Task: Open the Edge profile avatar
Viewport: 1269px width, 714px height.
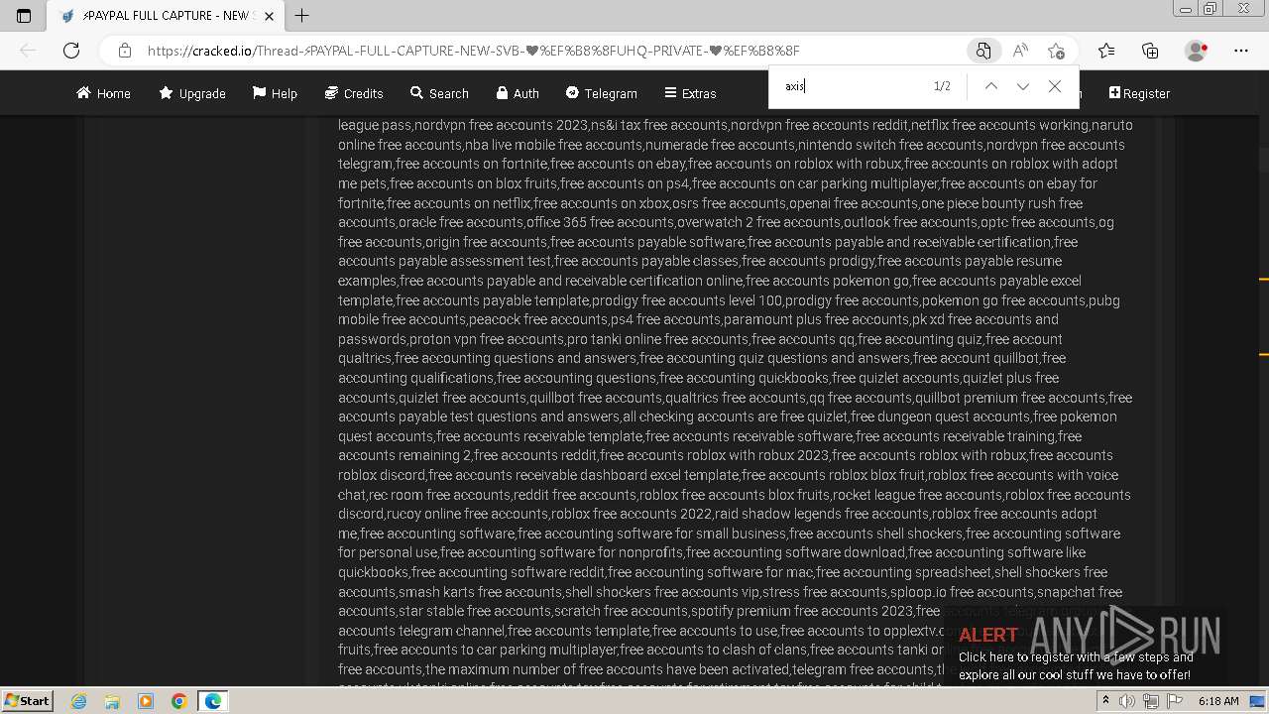Action: coord(1197,51)
